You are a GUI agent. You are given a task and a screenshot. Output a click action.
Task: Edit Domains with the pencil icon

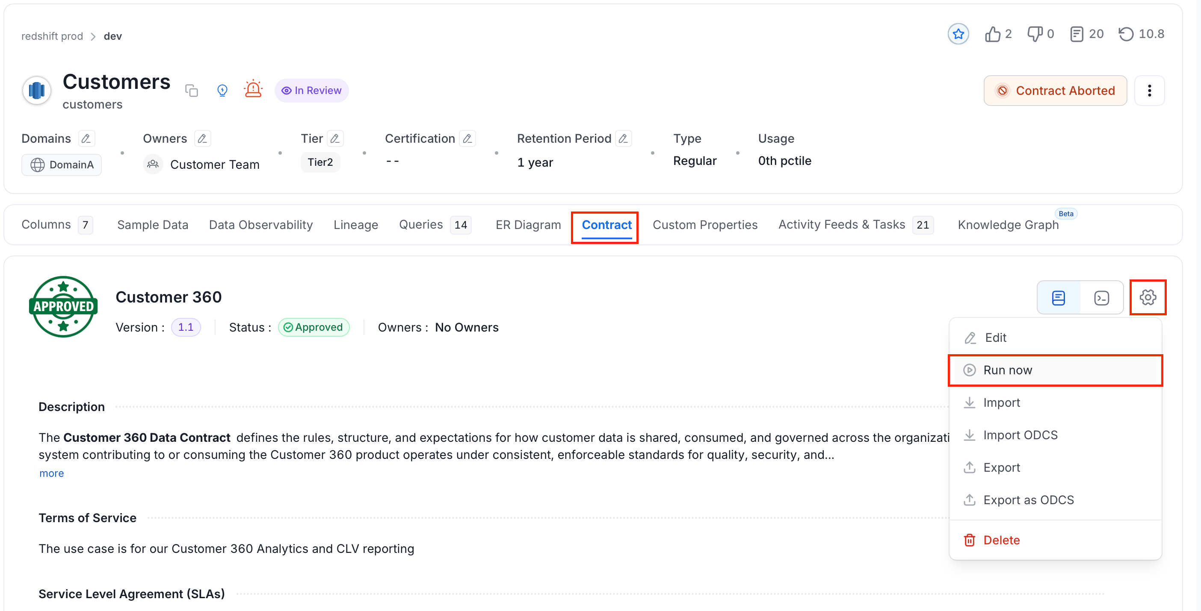point(86,138)
